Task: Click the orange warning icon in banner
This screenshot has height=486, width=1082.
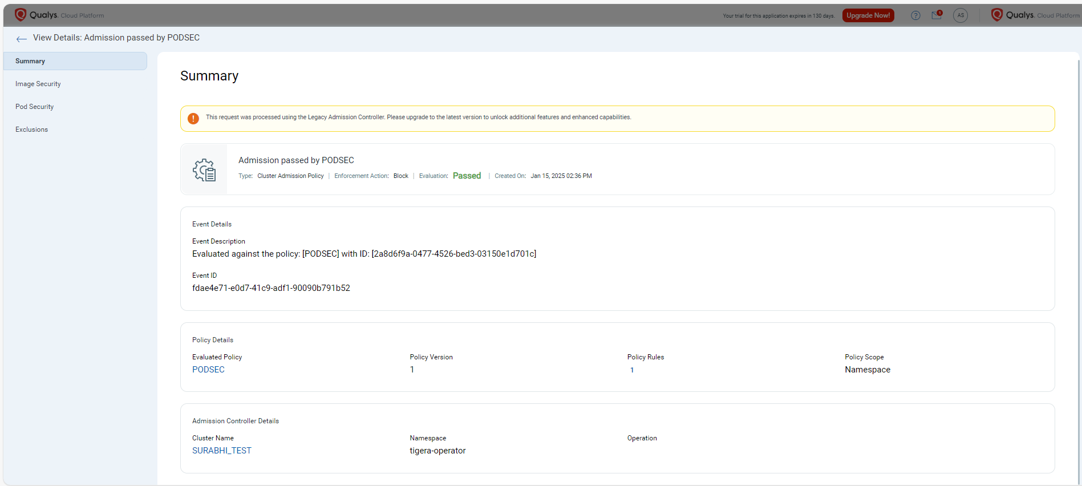Action: click(193, 119)
